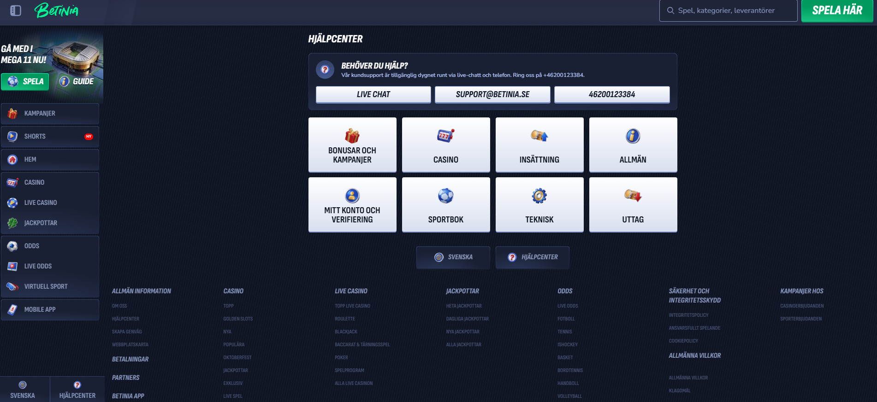Screen dimensions: 877x402
Task: Open the Svenska language selector in footer
Action: (453, 257)
